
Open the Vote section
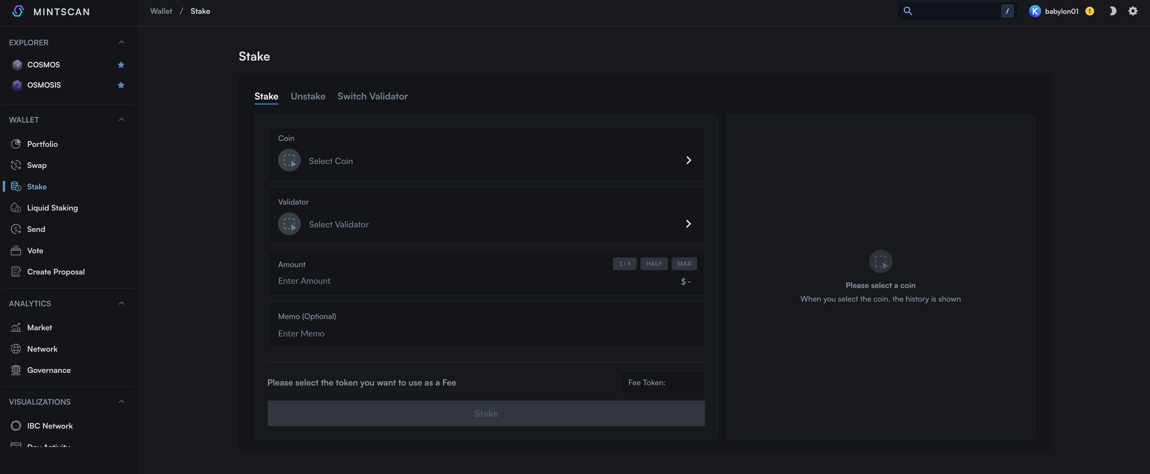pos(35,251)
